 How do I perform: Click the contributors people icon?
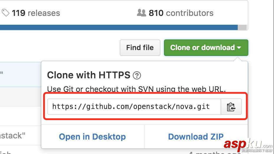click(x=141, y=13)
